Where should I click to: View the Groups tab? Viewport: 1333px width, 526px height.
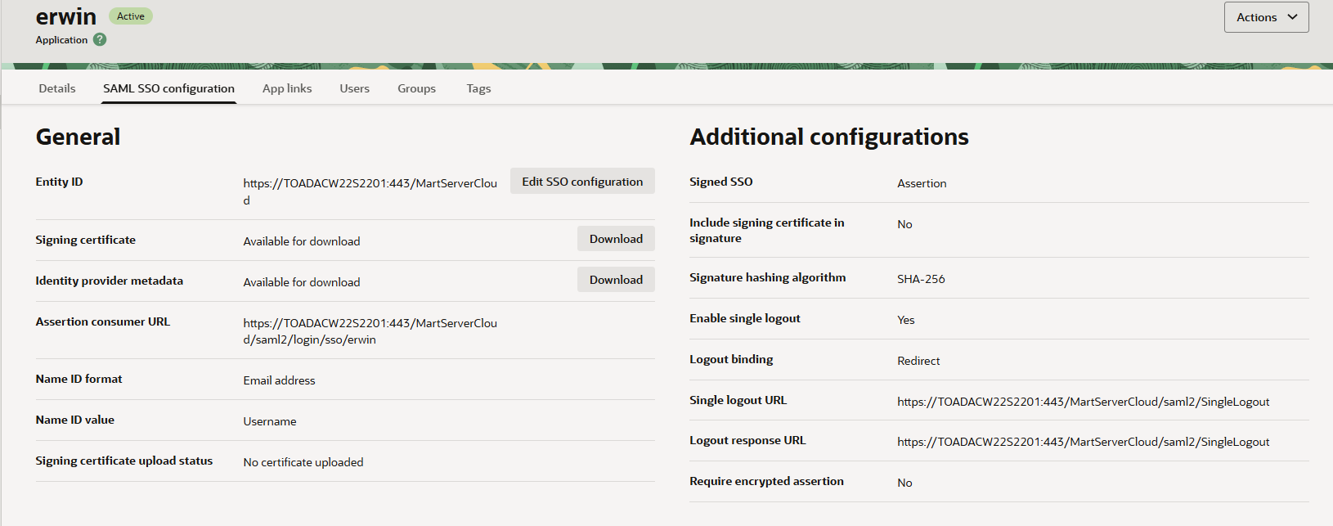(x=416, y=88)
